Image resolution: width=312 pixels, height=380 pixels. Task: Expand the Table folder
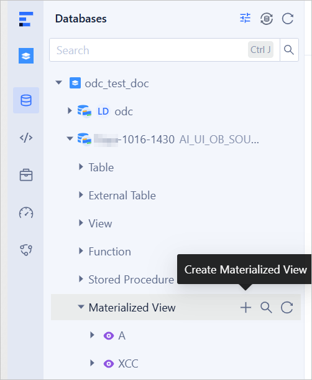pos(81,167)
